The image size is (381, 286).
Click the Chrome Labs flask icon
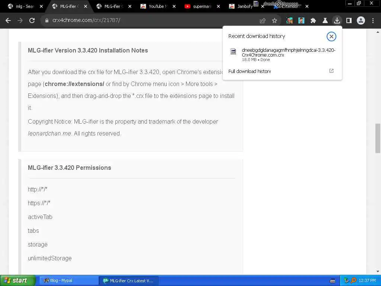pos(325,21)
